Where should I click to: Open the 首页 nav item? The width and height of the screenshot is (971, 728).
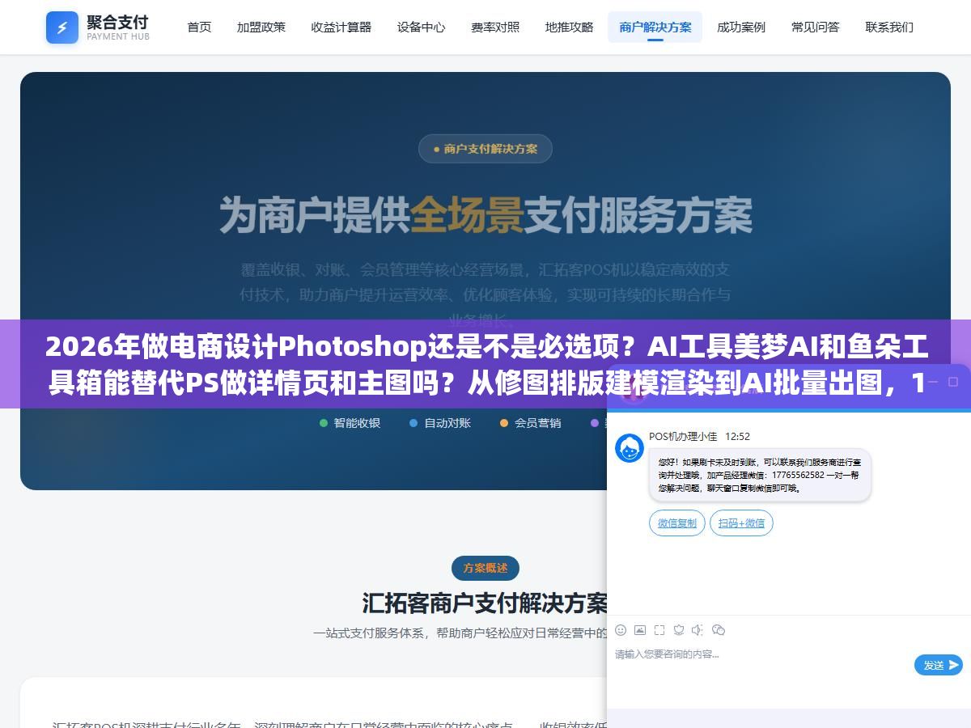[x=199, y=27]
